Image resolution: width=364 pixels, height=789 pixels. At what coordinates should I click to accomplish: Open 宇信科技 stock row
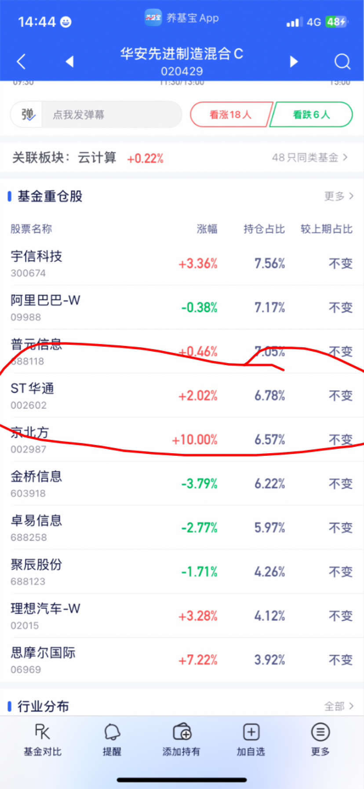182,263
